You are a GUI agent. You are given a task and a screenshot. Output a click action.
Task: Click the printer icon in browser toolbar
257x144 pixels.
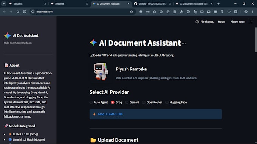(188, 12)
